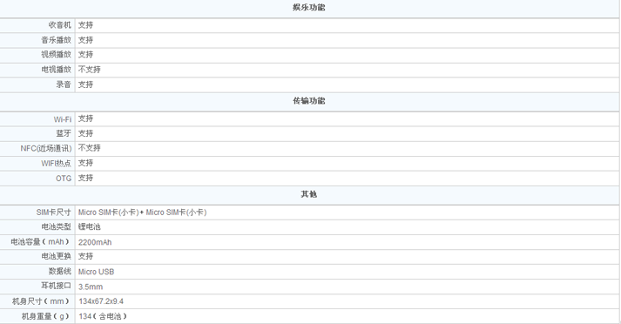Select the 电池类型 label

[x=57, y=227]
